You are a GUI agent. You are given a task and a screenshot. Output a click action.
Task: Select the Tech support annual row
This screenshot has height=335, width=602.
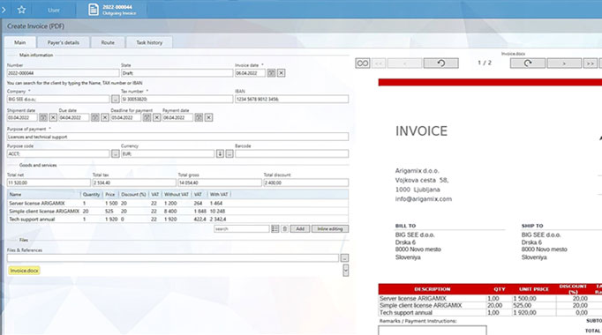click(177, 220)
